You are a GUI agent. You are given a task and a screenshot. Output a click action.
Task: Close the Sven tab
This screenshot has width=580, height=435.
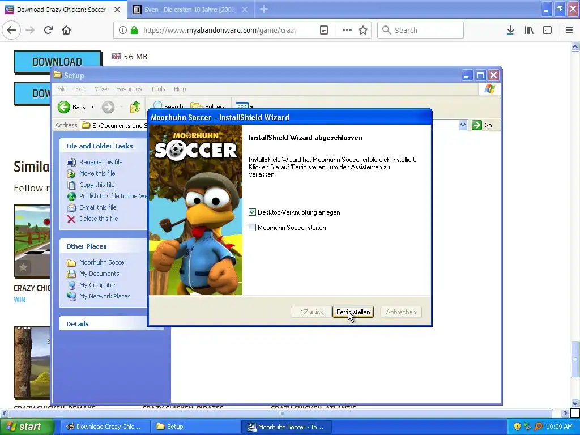[x=245, y=10]
